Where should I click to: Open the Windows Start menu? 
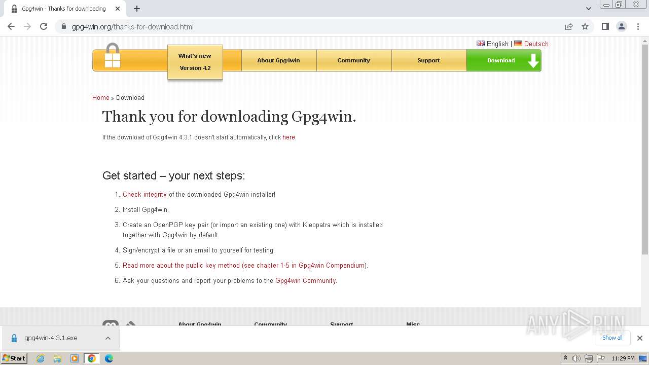click(14, 358)
